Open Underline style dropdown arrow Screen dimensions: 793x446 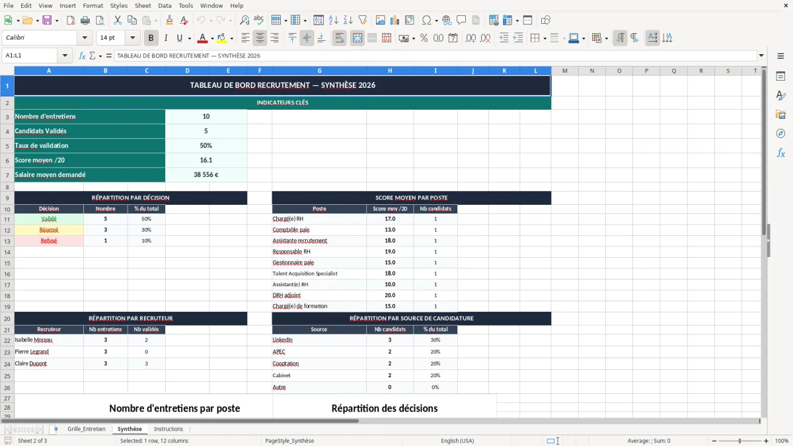point(189,38)
